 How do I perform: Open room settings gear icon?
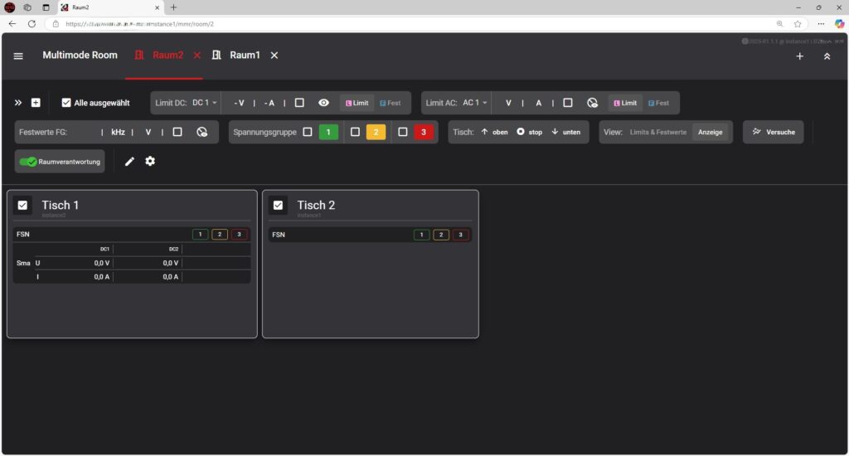(150, 161)
